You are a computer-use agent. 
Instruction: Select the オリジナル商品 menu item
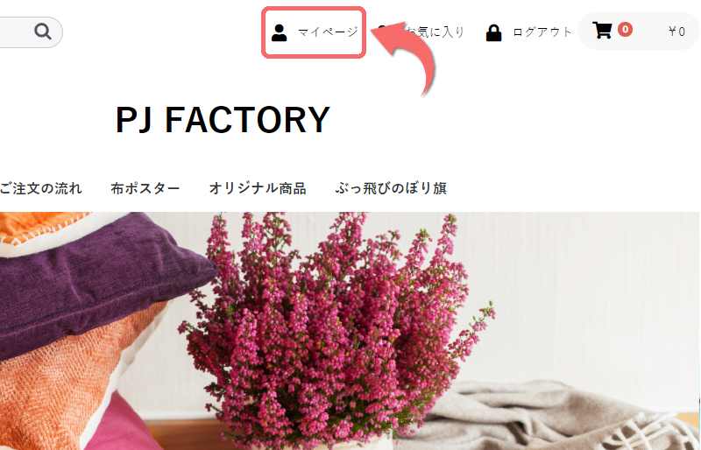click(x=258, y=188)
